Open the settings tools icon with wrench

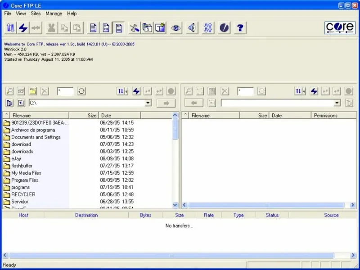pyautogui.click(x=134, y=28)
